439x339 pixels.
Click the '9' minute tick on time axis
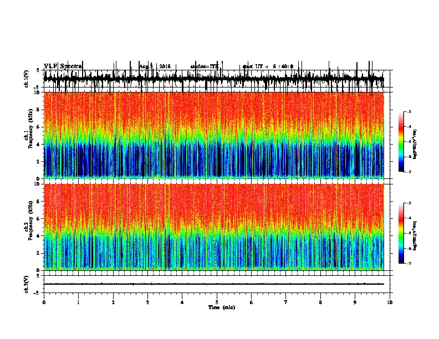coord(355,302)
